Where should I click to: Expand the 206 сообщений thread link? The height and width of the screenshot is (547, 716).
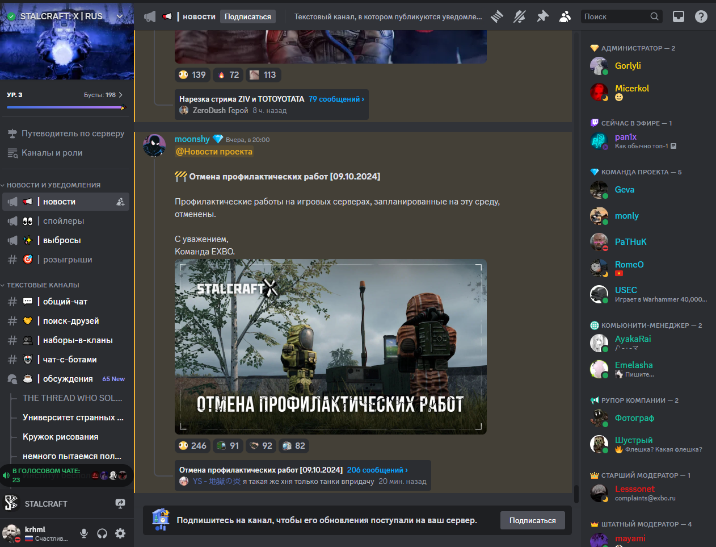click(x=377, y=470)
